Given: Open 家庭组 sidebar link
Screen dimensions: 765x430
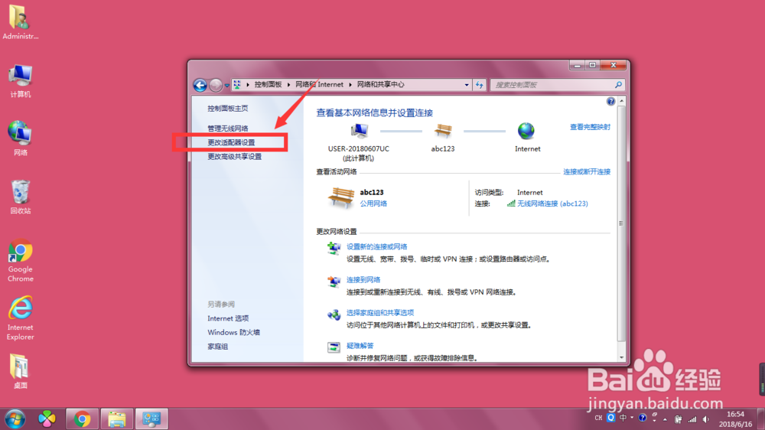Looking at the screenshot, I should (x=217, y=347).
